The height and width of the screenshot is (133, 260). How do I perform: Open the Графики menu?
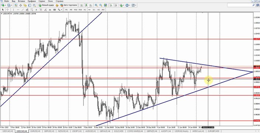[31, 1]
